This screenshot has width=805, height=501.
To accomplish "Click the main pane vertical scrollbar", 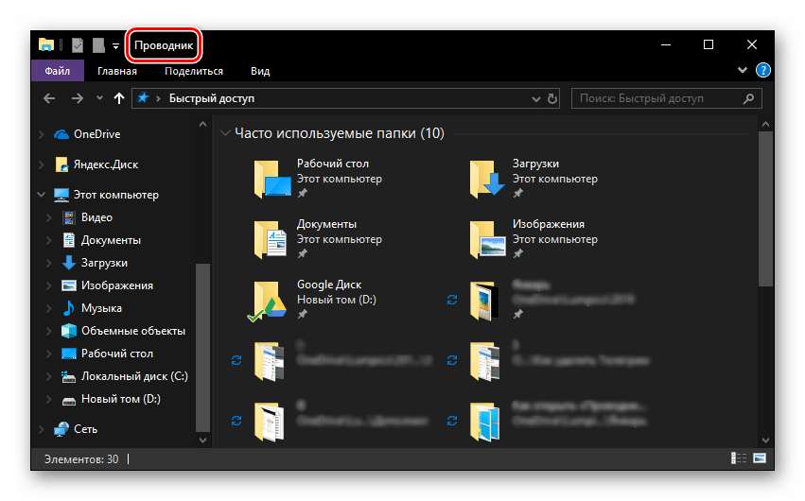I will pos(766,208).
